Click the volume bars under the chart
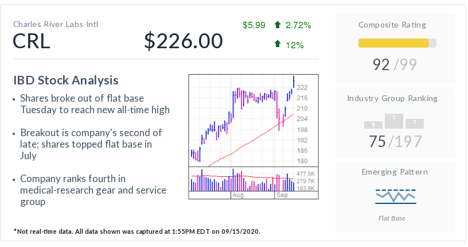Screen dimensions: 468x247 [x=242, y=182]
